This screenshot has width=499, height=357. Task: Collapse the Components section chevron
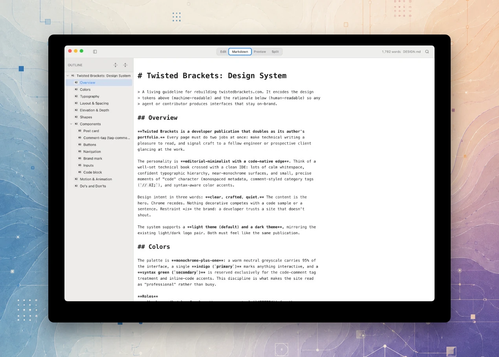[x=71, y=124]
